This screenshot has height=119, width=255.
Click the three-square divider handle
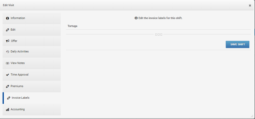point(159,34)
